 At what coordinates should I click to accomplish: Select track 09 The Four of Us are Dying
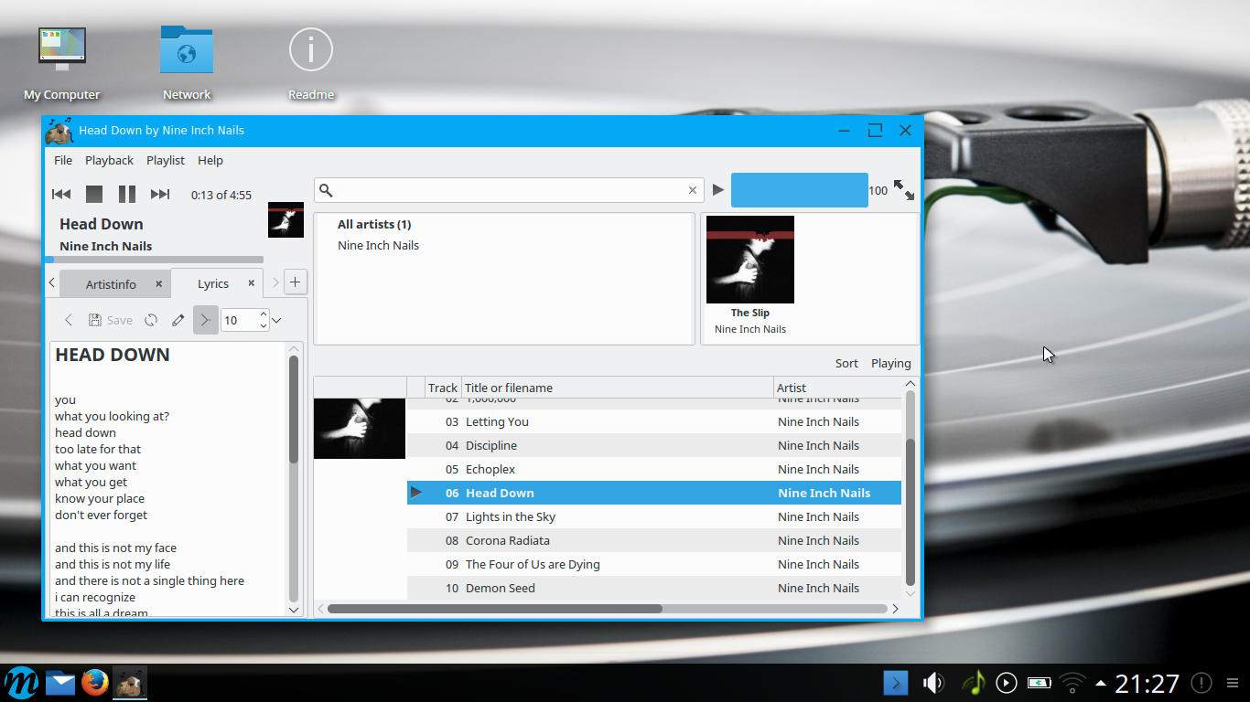click(x=654, y=564)
